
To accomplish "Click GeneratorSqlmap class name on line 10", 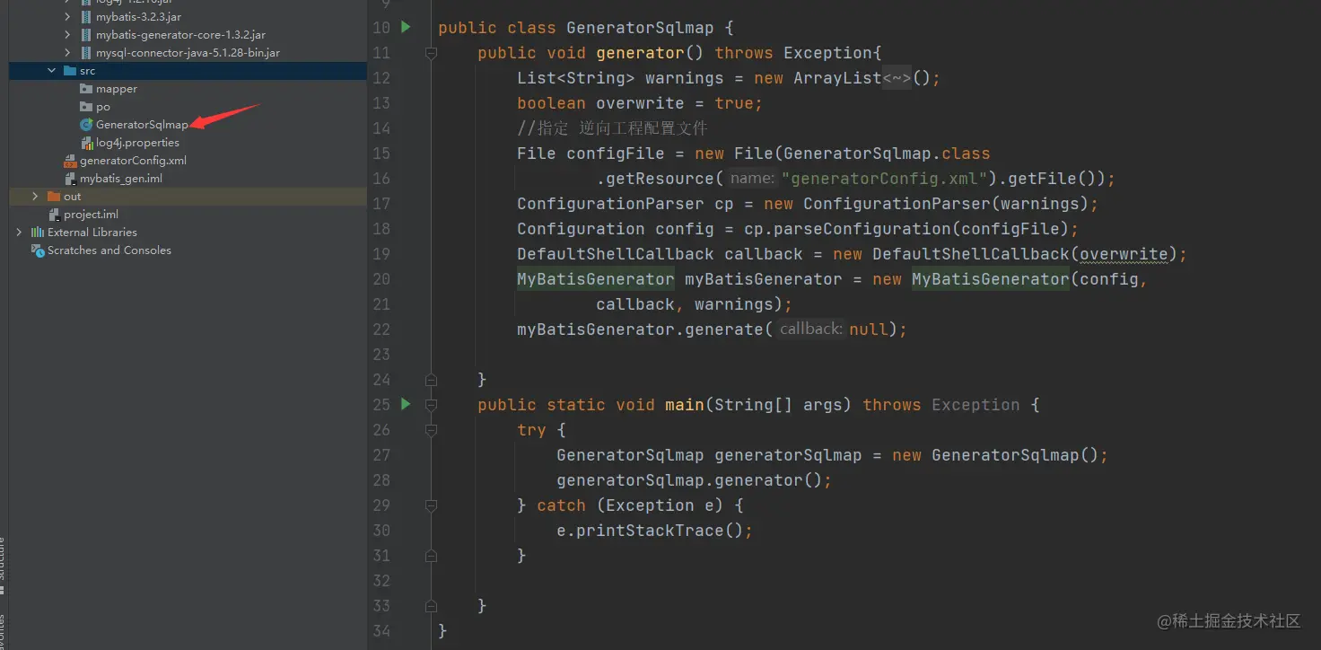I will pos(640,28).
